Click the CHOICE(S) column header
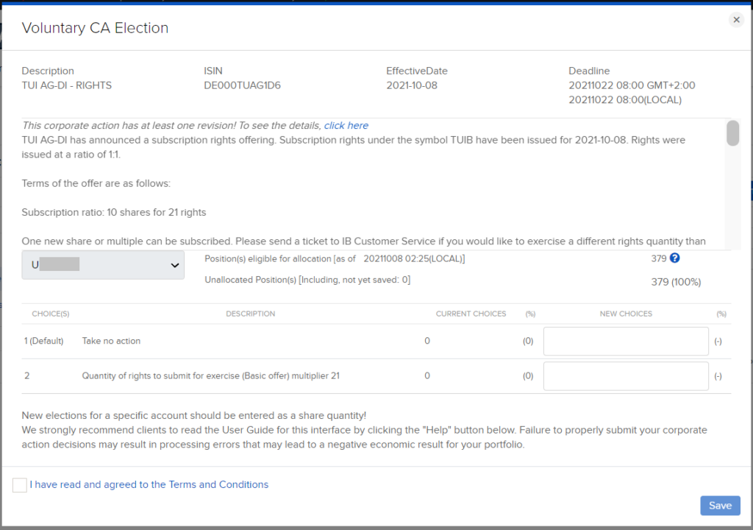 click(51, 314)
